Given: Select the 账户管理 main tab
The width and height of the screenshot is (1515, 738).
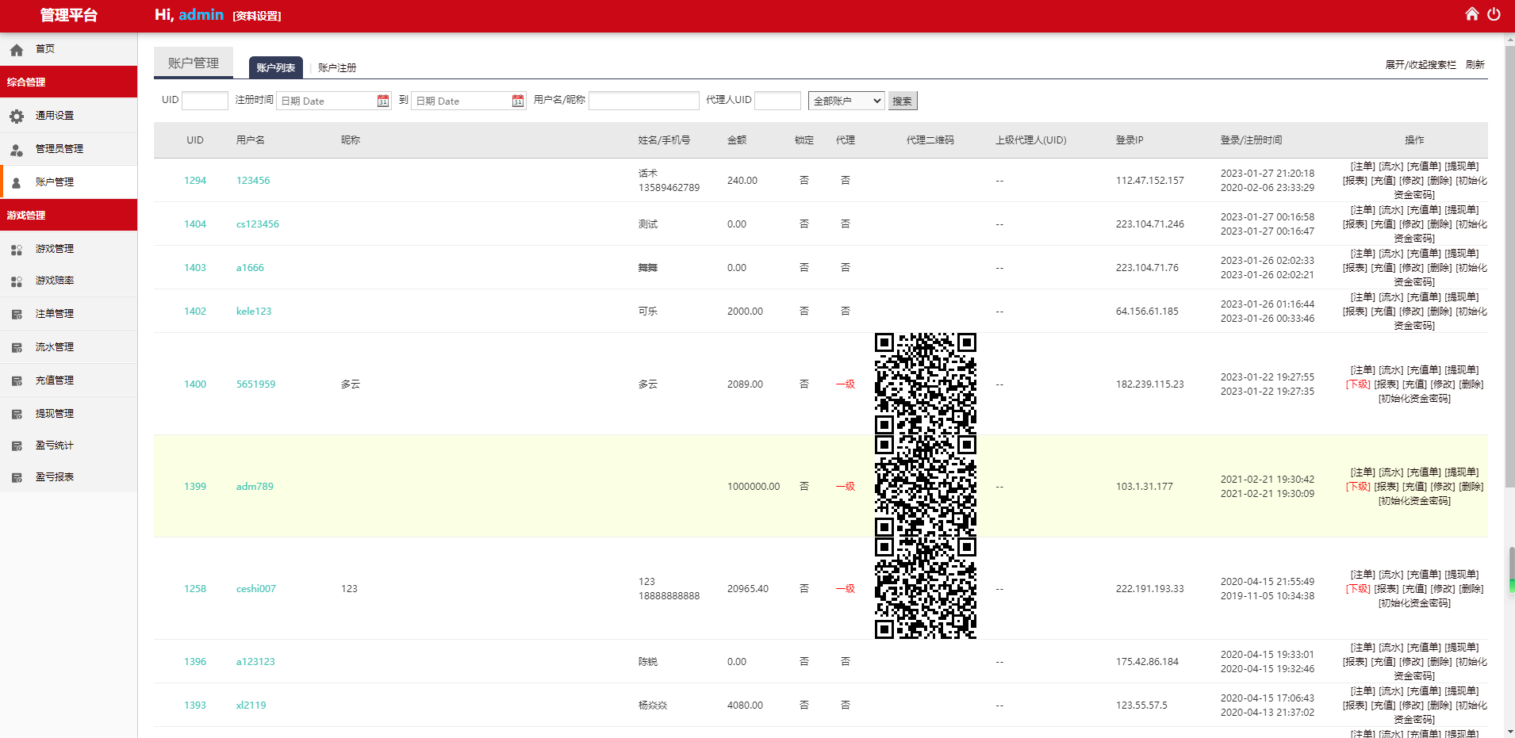Looking at the screenshot, I should click(x=194, y=63).
